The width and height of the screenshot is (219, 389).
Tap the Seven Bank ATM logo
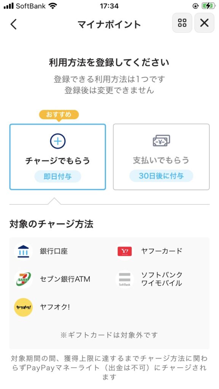(23, 279)
